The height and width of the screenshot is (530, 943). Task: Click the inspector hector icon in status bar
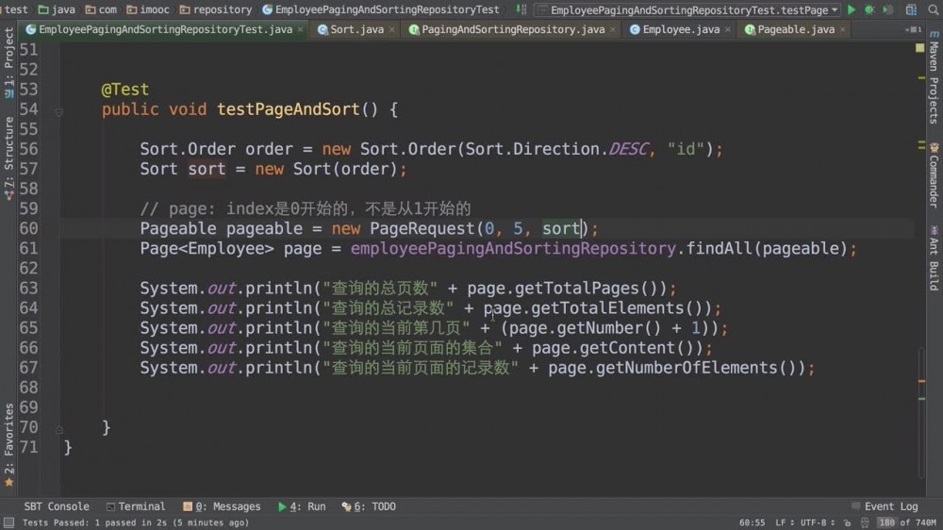[864, 522]
